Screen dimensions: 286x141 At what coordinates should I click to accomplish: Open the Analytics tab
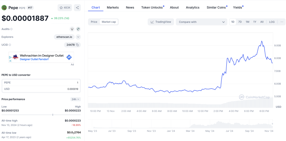(193, 8)
